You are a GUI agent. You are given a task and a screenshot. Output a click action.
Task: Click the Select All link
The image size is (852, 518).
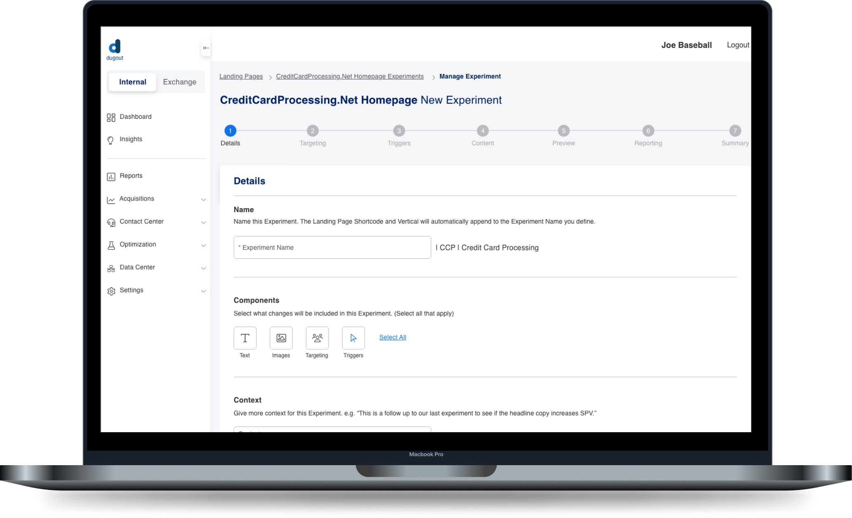393,337
